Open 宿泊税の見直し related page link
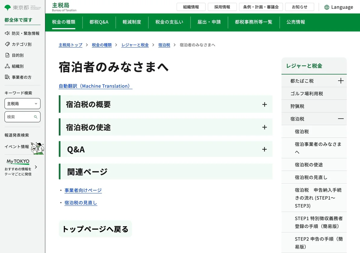Viewport: 360px width, 253px height. pyautogui.click(x=81, y=203)
